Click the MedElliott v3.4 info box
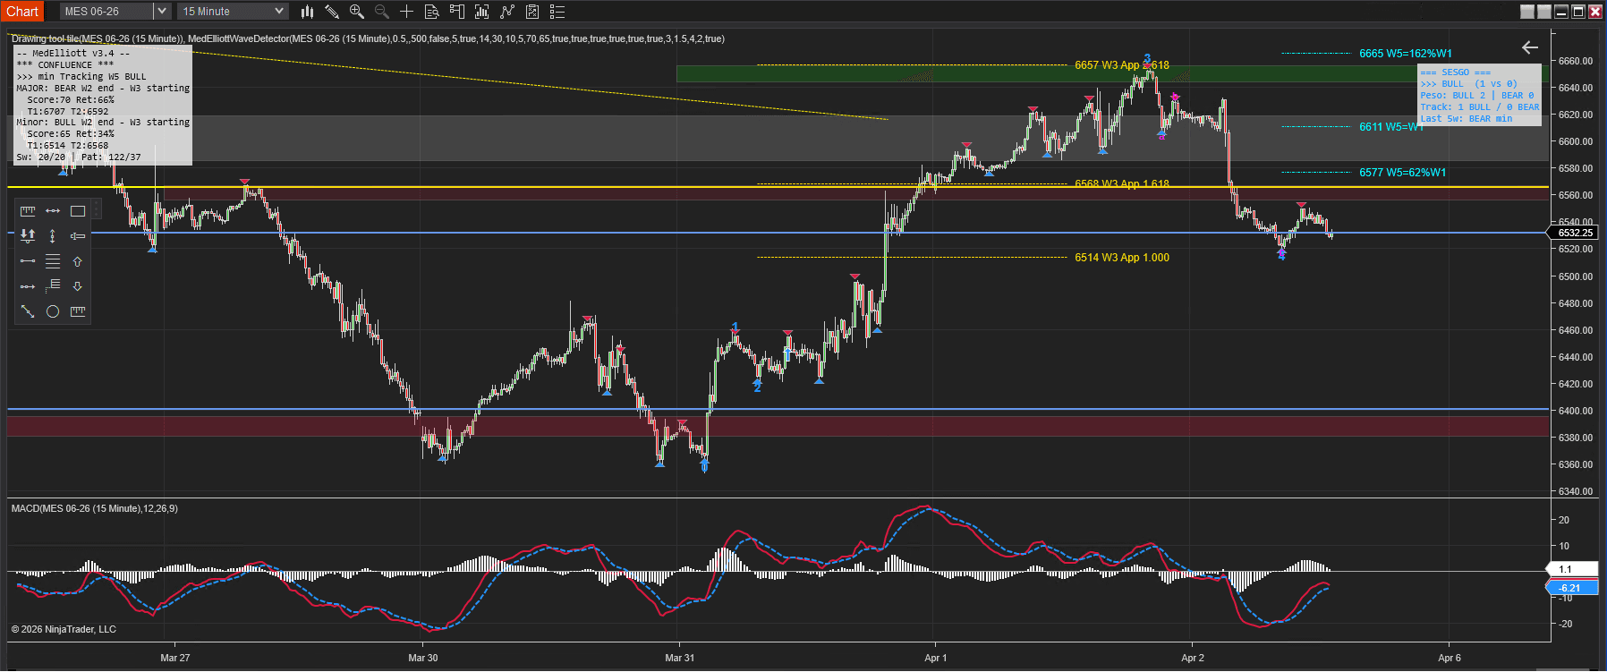 click(x=103, y=105)
